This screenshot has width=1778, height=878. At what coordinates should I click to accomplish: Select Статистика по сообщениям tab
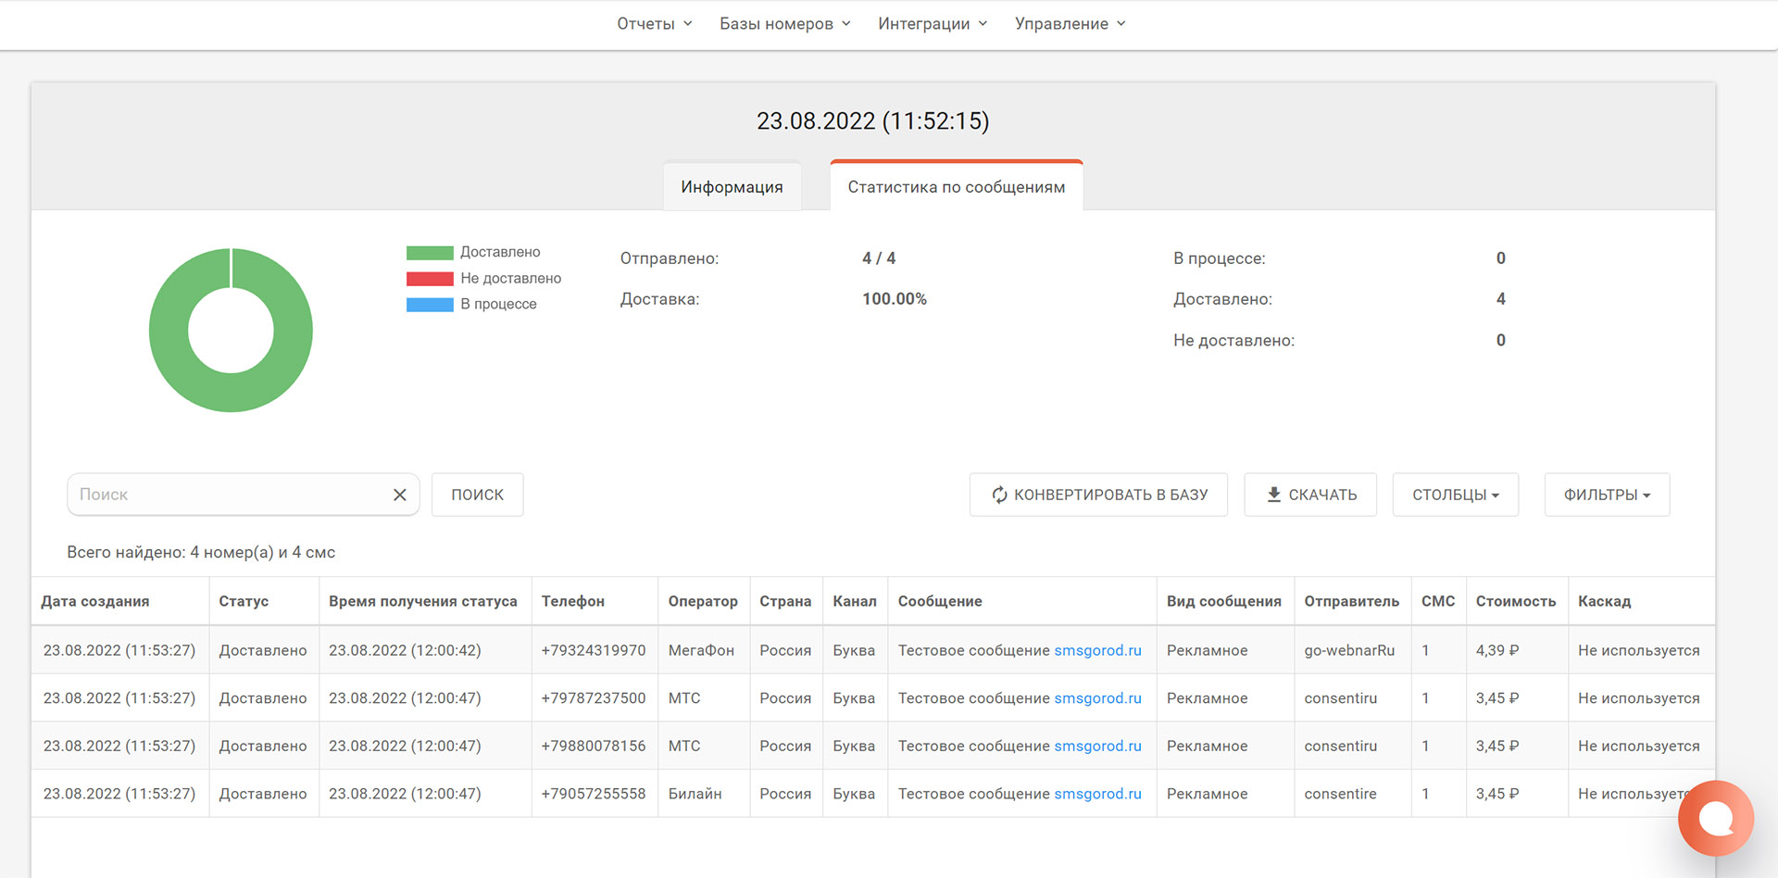(x=956, y=187)
